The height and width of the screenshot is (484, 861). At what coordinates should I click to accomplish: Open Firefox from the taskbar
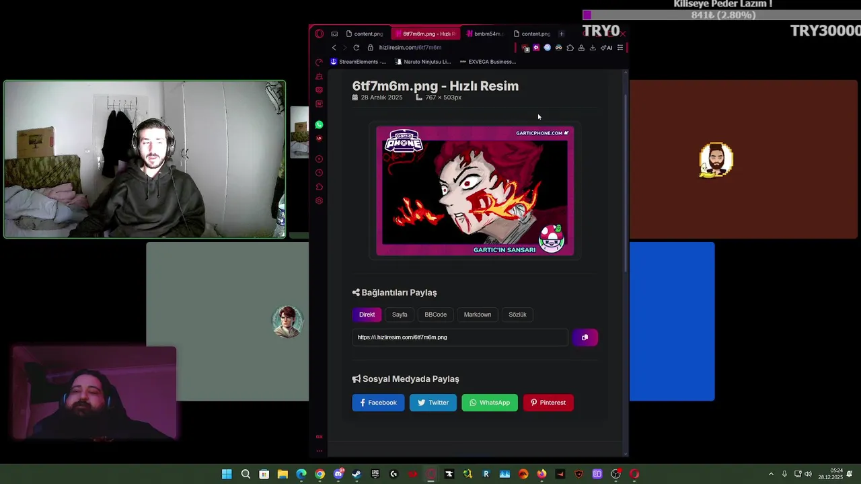click(541, 474)
